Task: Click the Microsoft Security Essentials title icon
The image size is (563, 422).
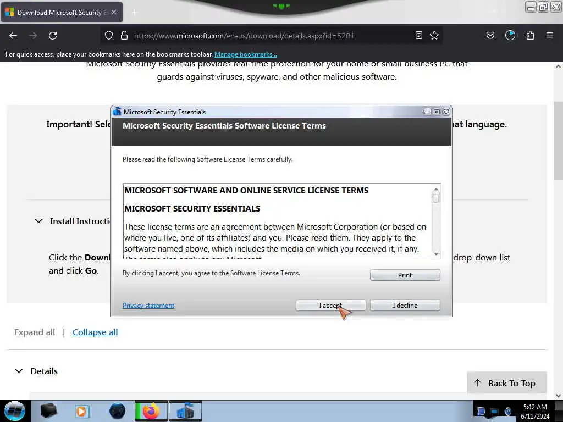Action: [x=117, y=112]
